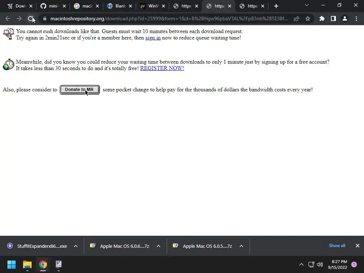Share this page icon

pyautogui.click(x=296, y=18)
